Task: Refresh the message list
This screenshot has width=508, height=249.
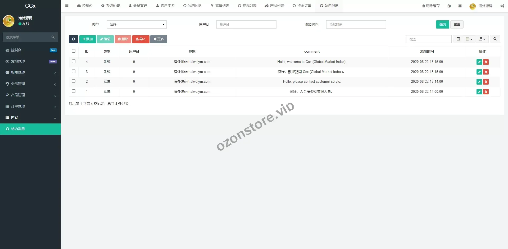Action: coord(73,39)
